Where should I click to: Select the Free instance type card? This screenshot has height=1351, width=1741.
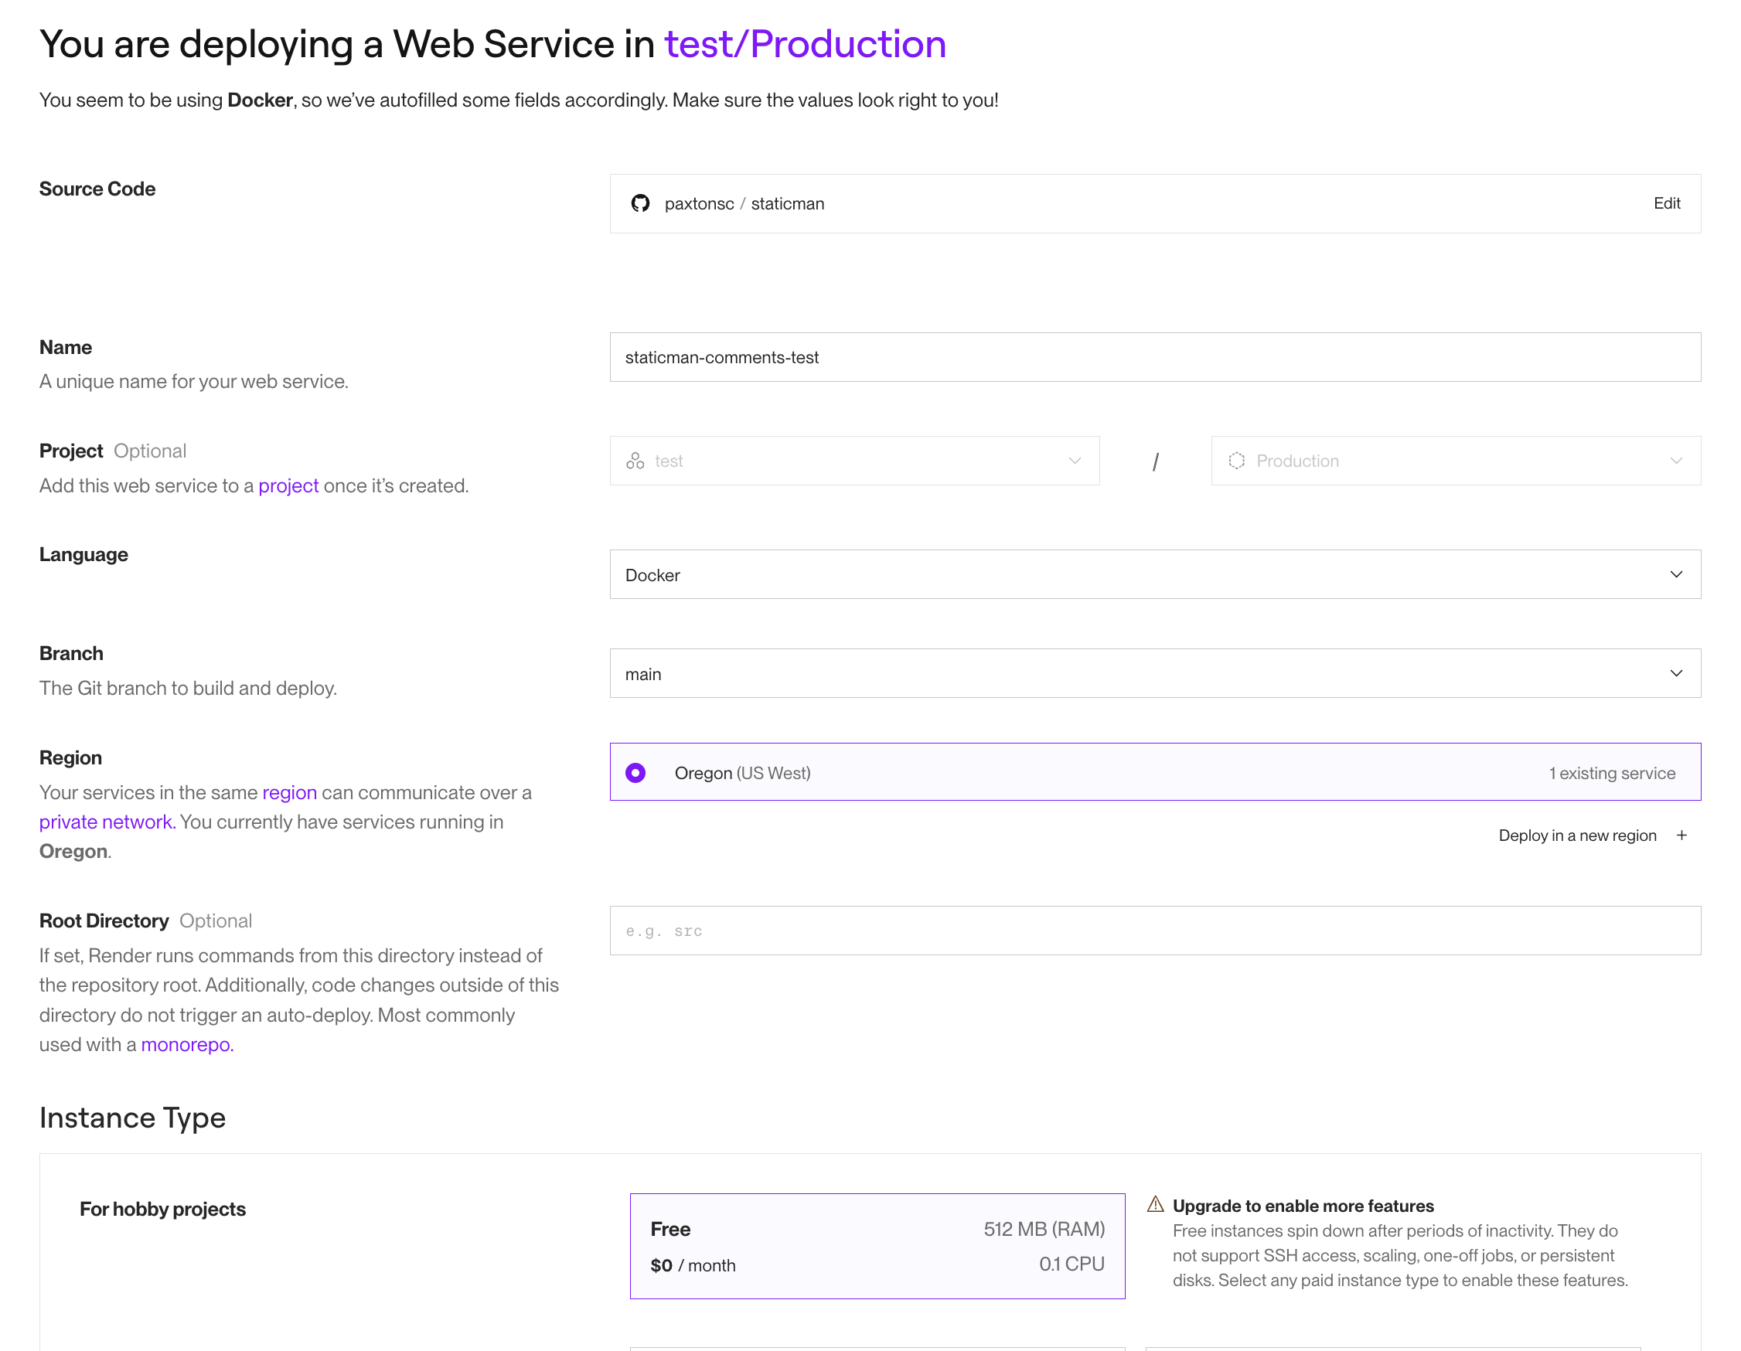(x=877, y=1246)
